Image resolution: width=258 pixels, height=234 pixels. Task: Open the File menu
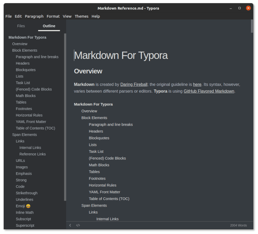tap(9, 16)
